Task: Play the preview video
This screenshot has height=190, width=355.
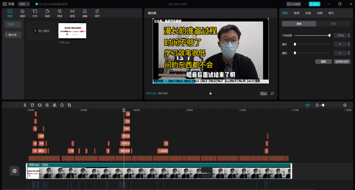Action: [211, 94]
